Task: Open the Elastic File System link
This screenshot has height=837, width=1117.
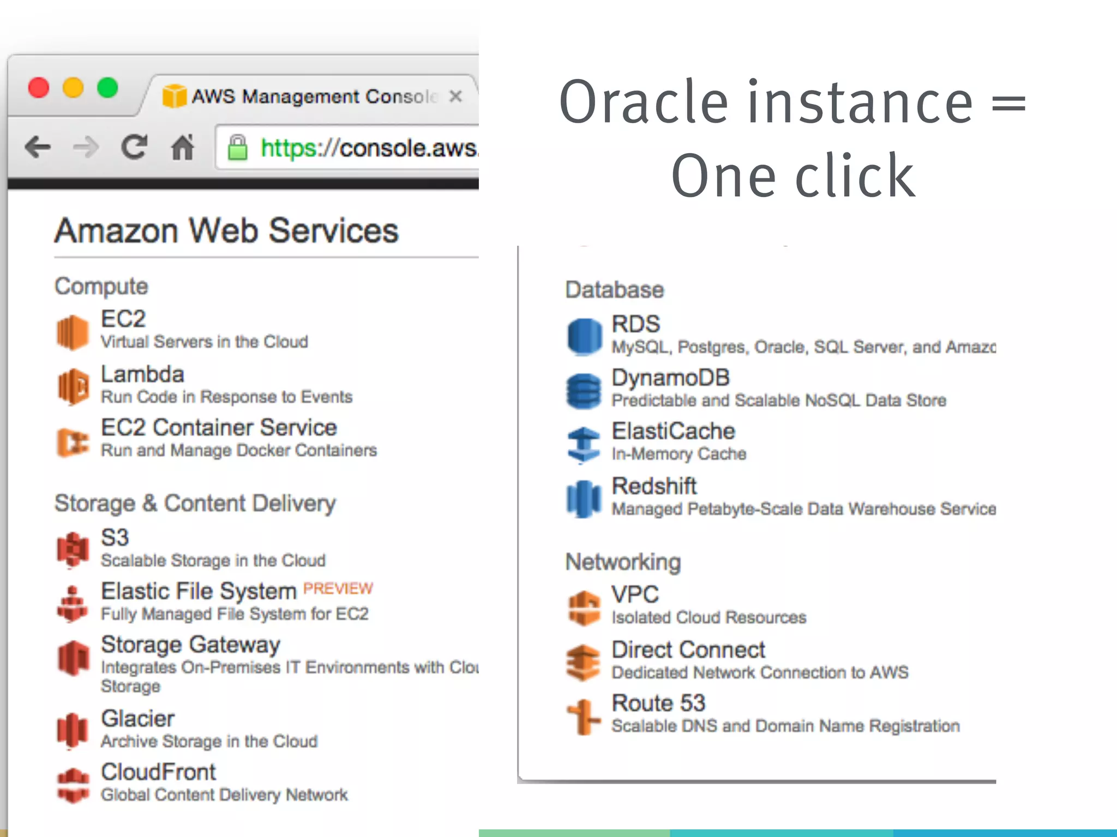Action: pos(199,591)
